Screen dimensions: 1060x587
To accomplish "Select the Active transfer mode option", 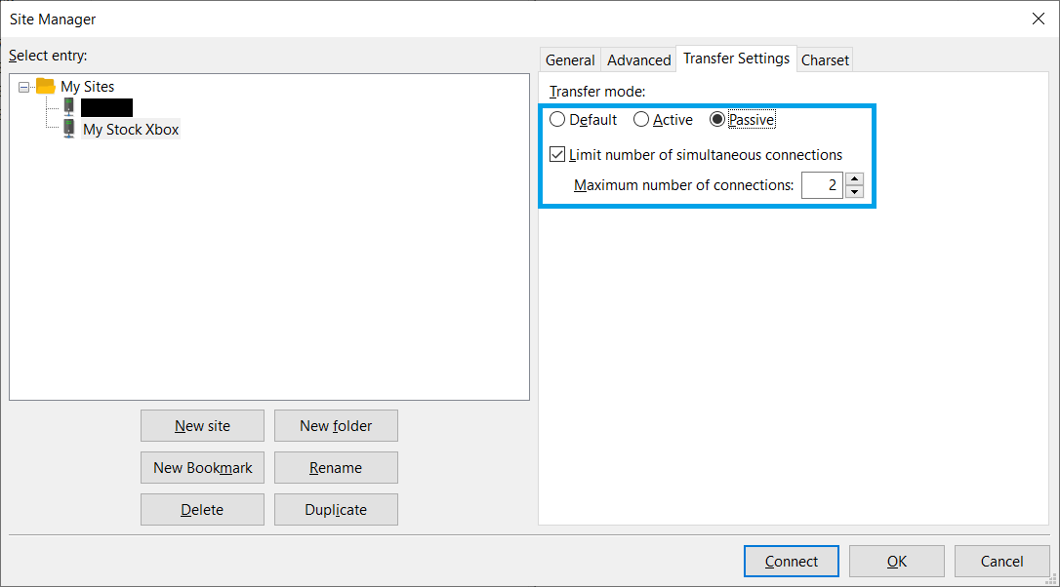I will (641, 120).
